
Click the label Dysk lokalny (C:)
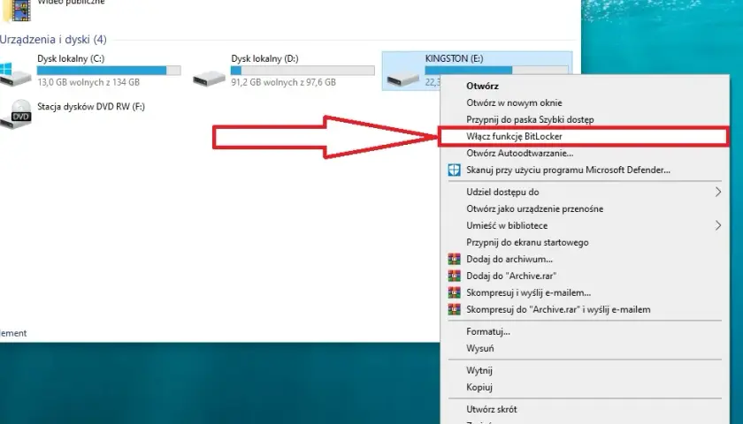click(71, 58)
